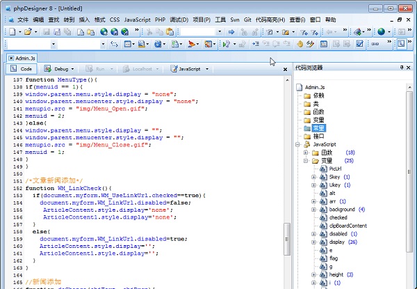
Task: Click the Paste clipboard icon
Action: pyautogui.click(x=170, y=32)
